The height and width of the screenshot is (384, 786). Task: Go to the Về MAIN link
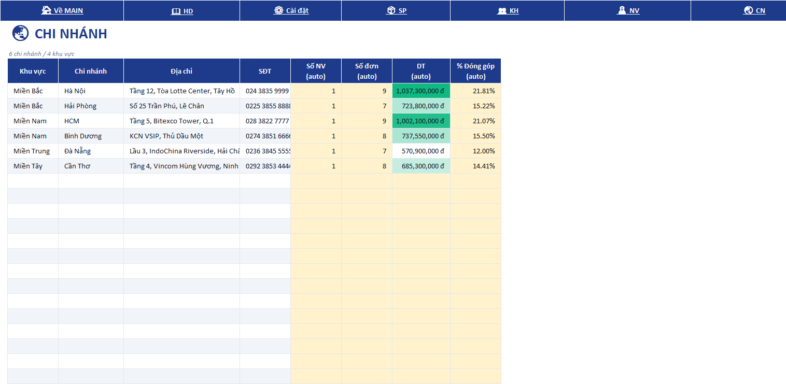[x=68, y=11]
